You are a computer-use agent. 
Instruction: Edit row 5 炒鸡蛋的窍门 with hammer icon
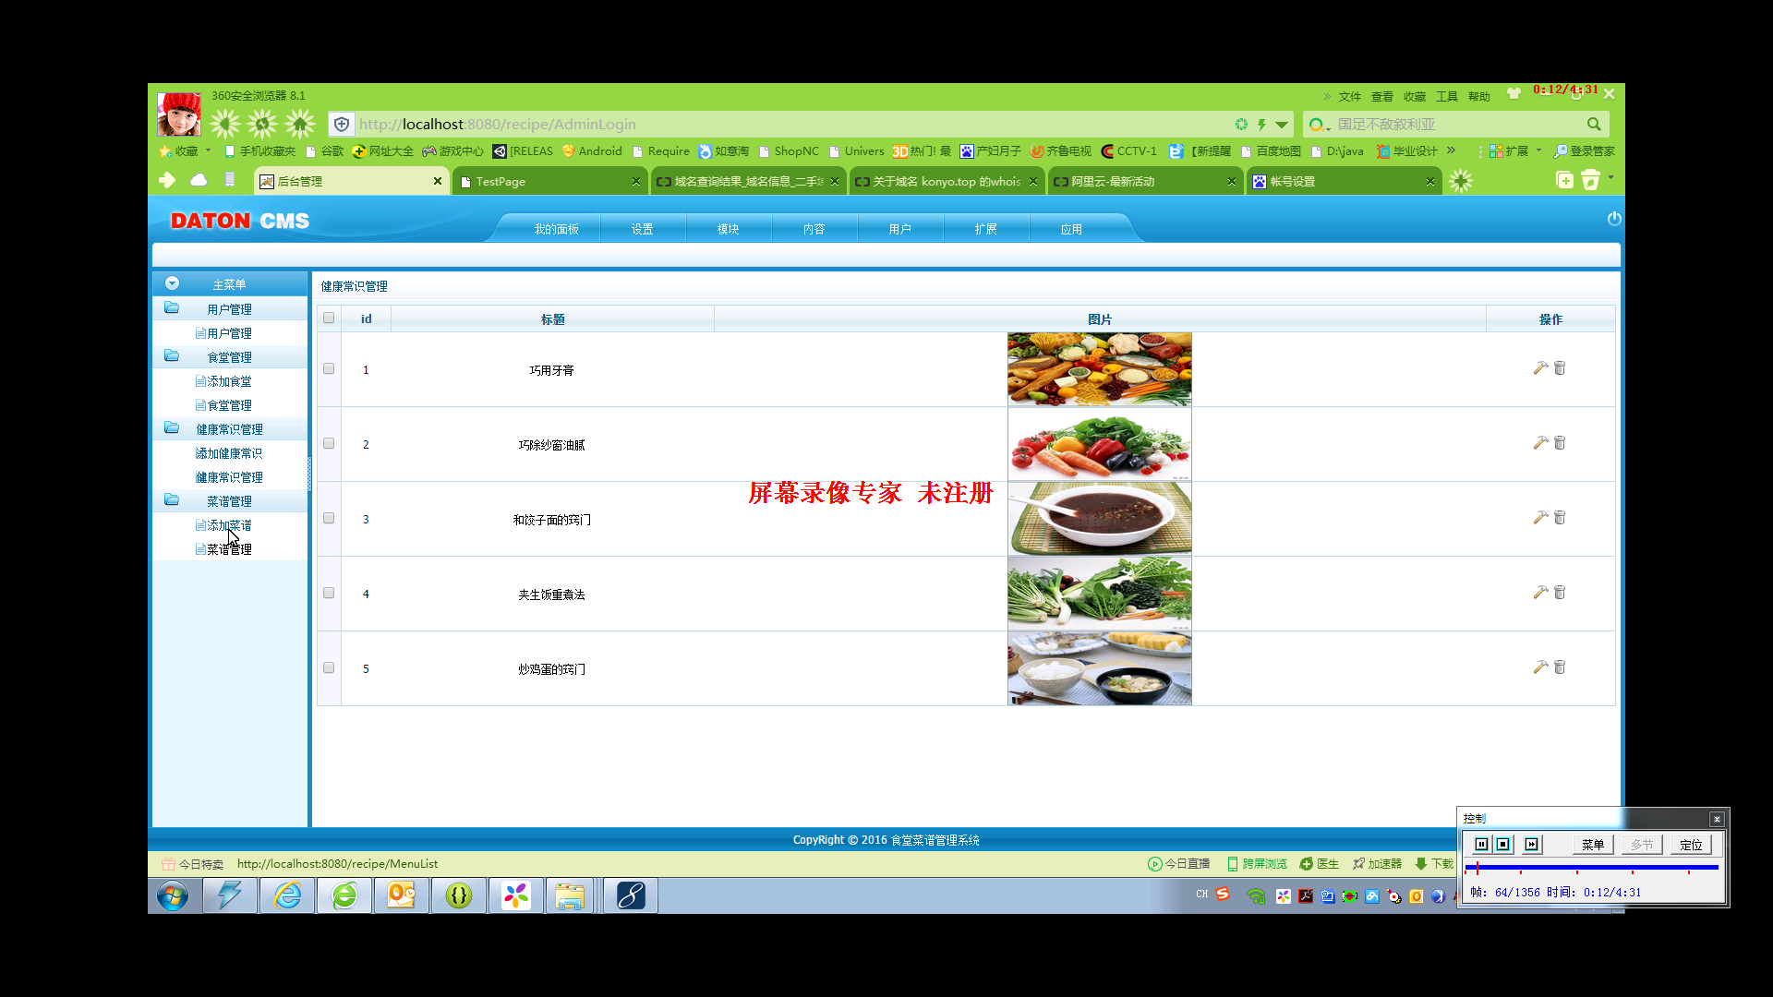click(x=1540, y=667)
